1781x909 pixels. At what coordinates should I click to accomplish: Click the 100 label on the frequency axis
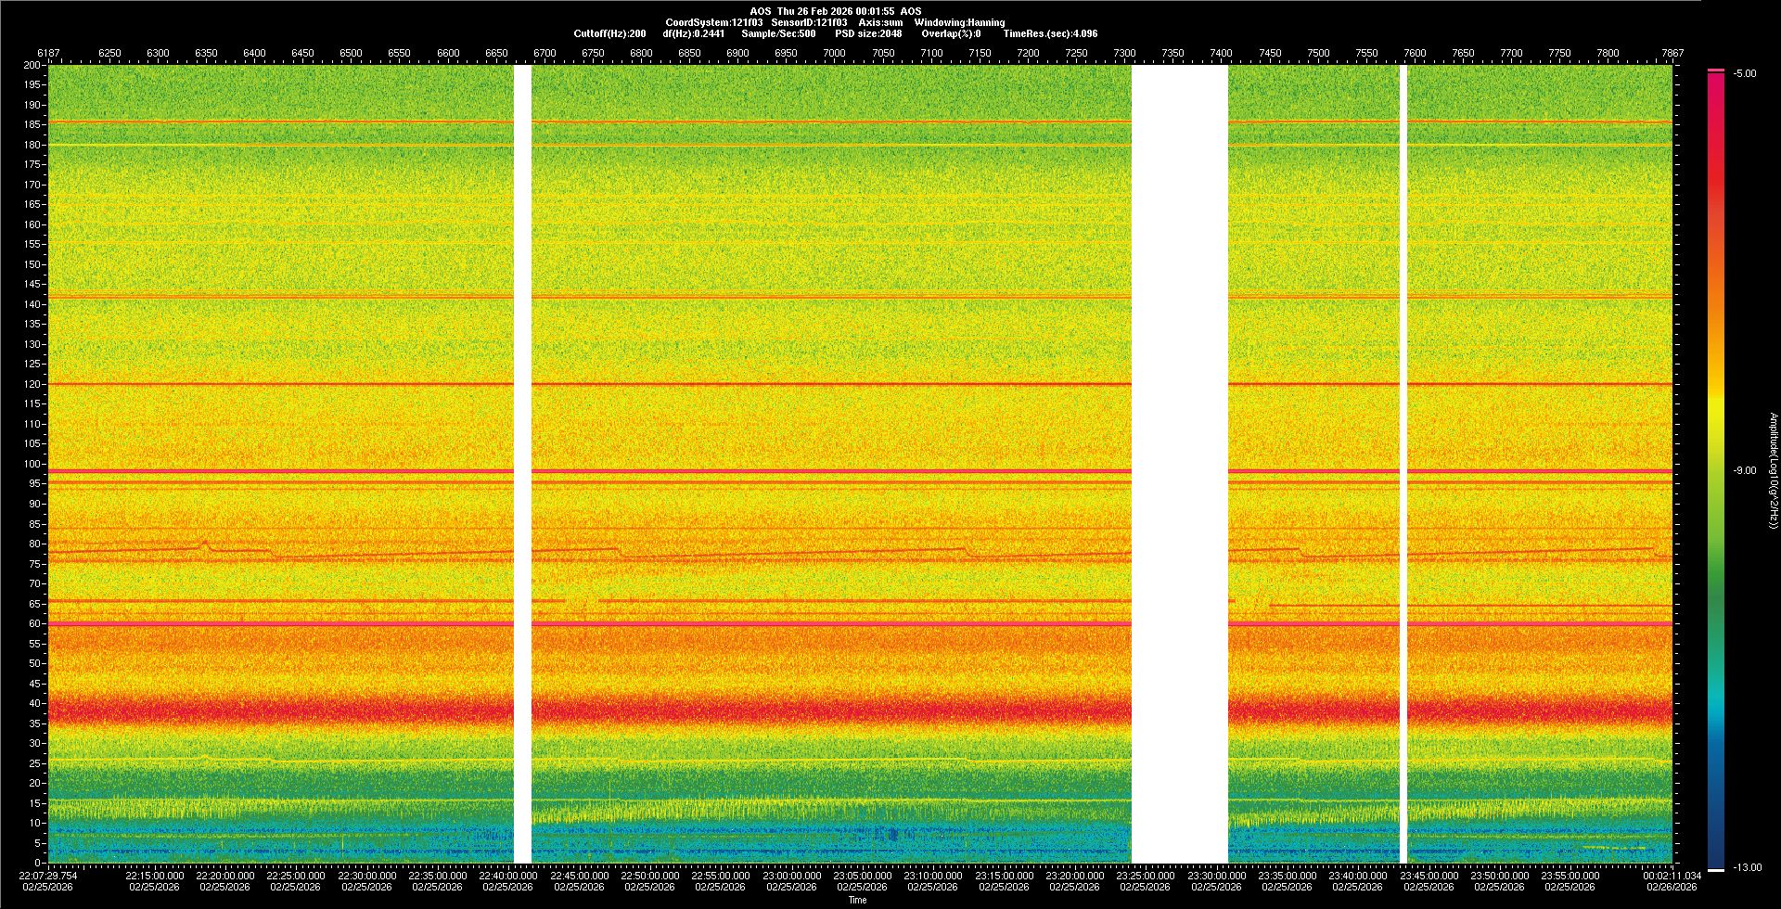(x=32, y=464)
